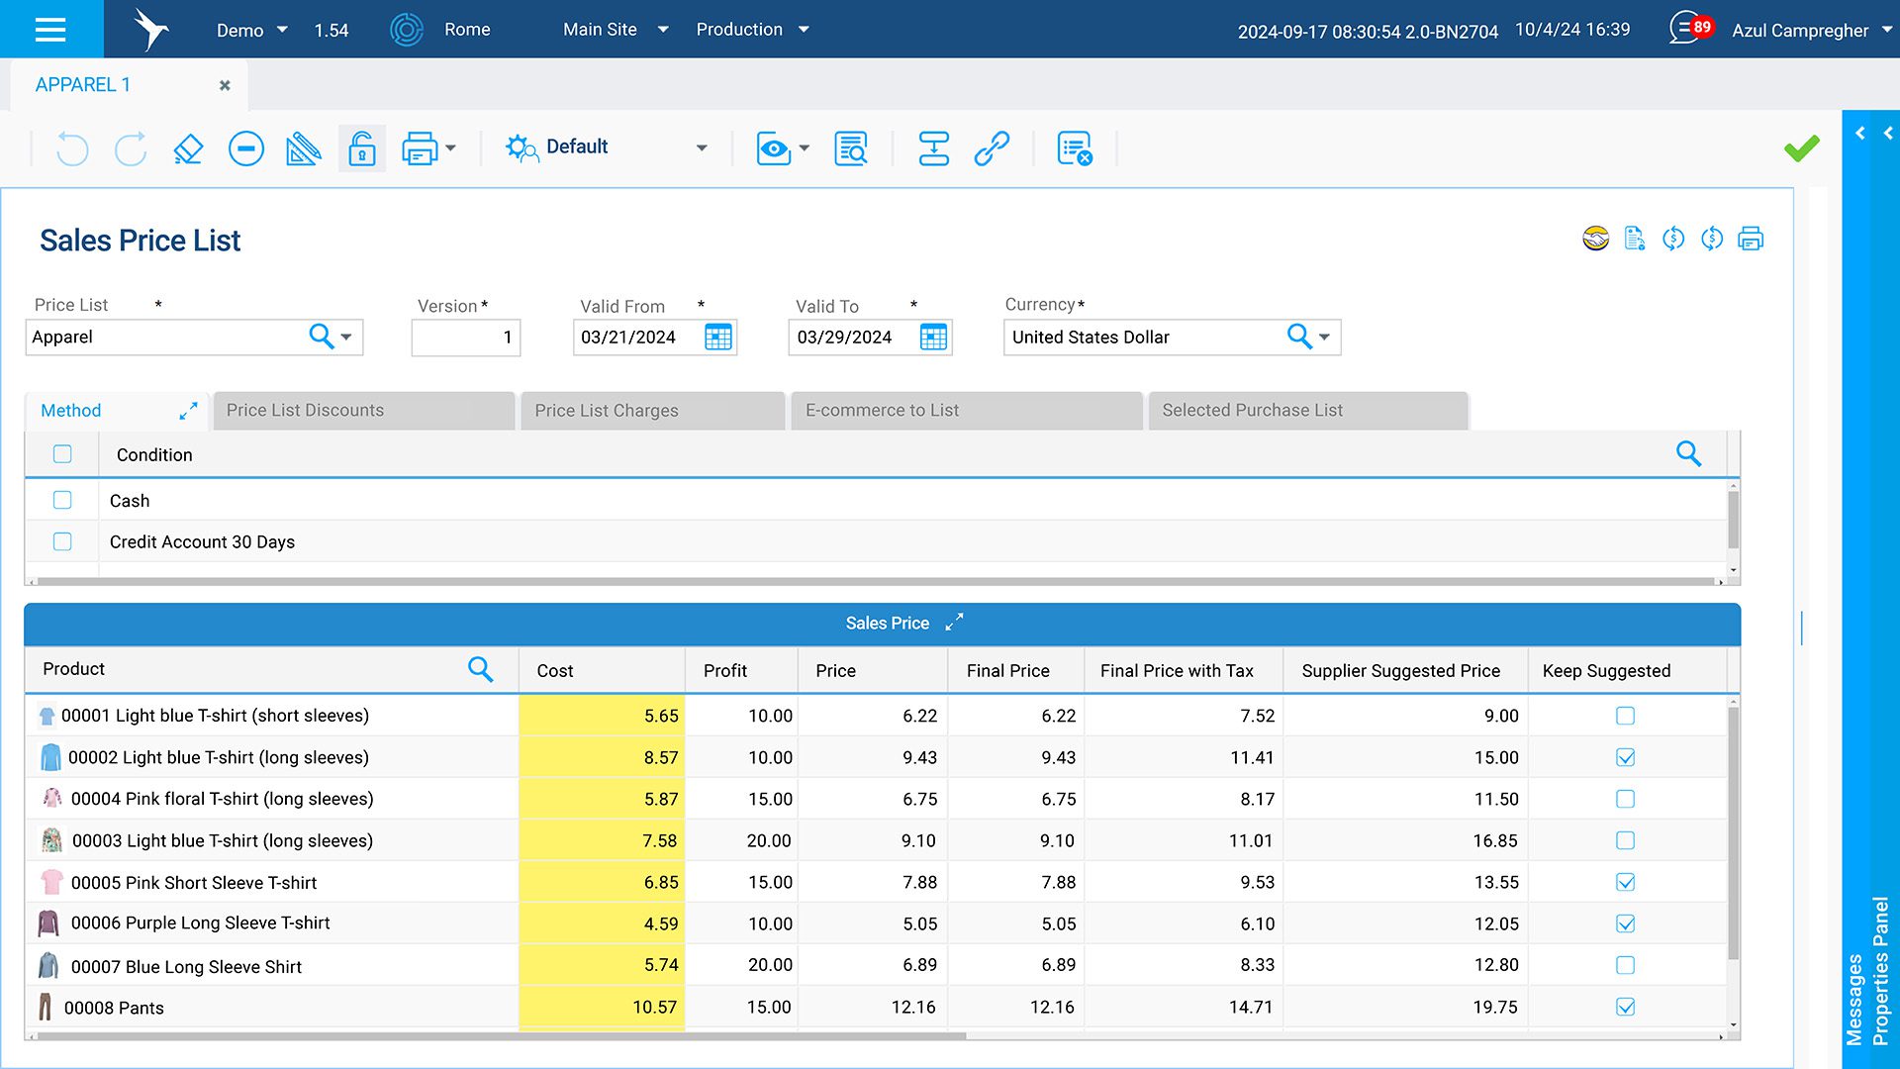Screen dimensions: 1900x1069
Task: Open the vertical Properties Panel label
Action: tap(1881, 970)
